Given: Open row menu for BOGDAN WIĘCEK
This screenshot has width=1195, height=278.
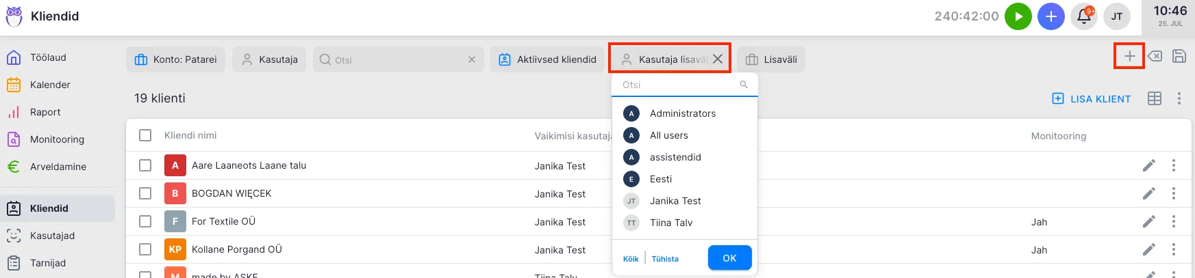Looking at the screenshot, I should tap(1173, 193).
